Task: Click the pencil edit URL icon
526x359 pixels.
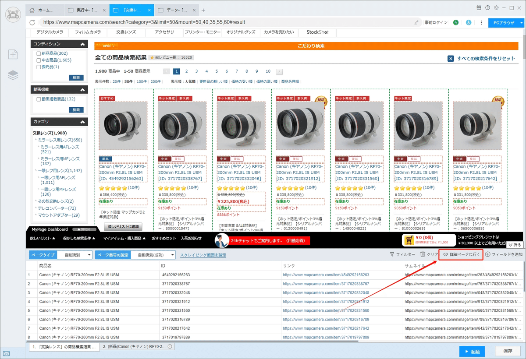Action: coord(416,22)
